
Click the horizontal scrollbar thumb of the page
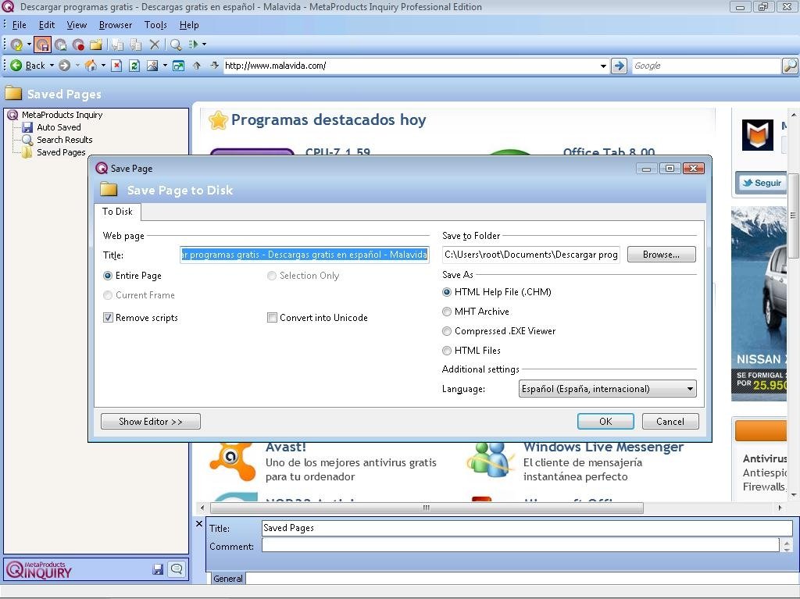tap(427, 508)
